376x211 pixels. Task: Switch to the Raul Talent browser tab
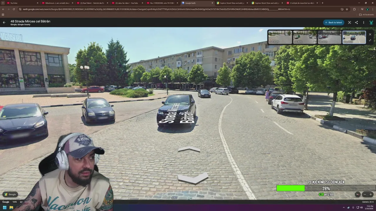(92, 3)
